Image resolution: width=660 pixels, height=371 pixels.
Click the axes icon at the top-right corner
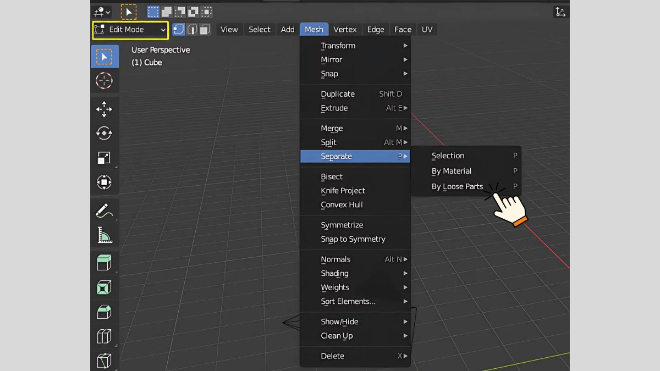pos(560,12)
